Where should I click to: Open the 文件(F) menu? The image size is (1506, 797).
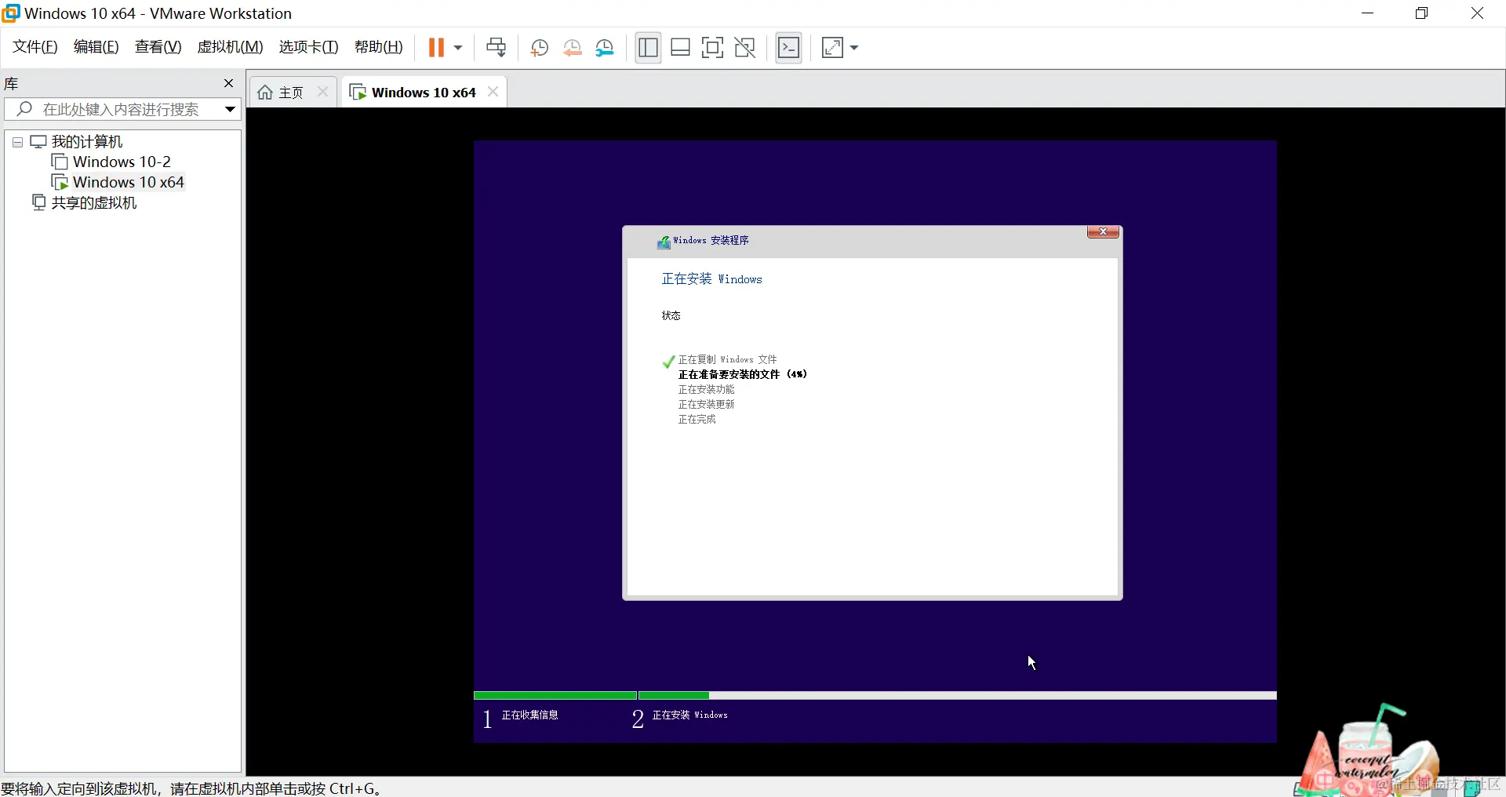coord(35,47)
